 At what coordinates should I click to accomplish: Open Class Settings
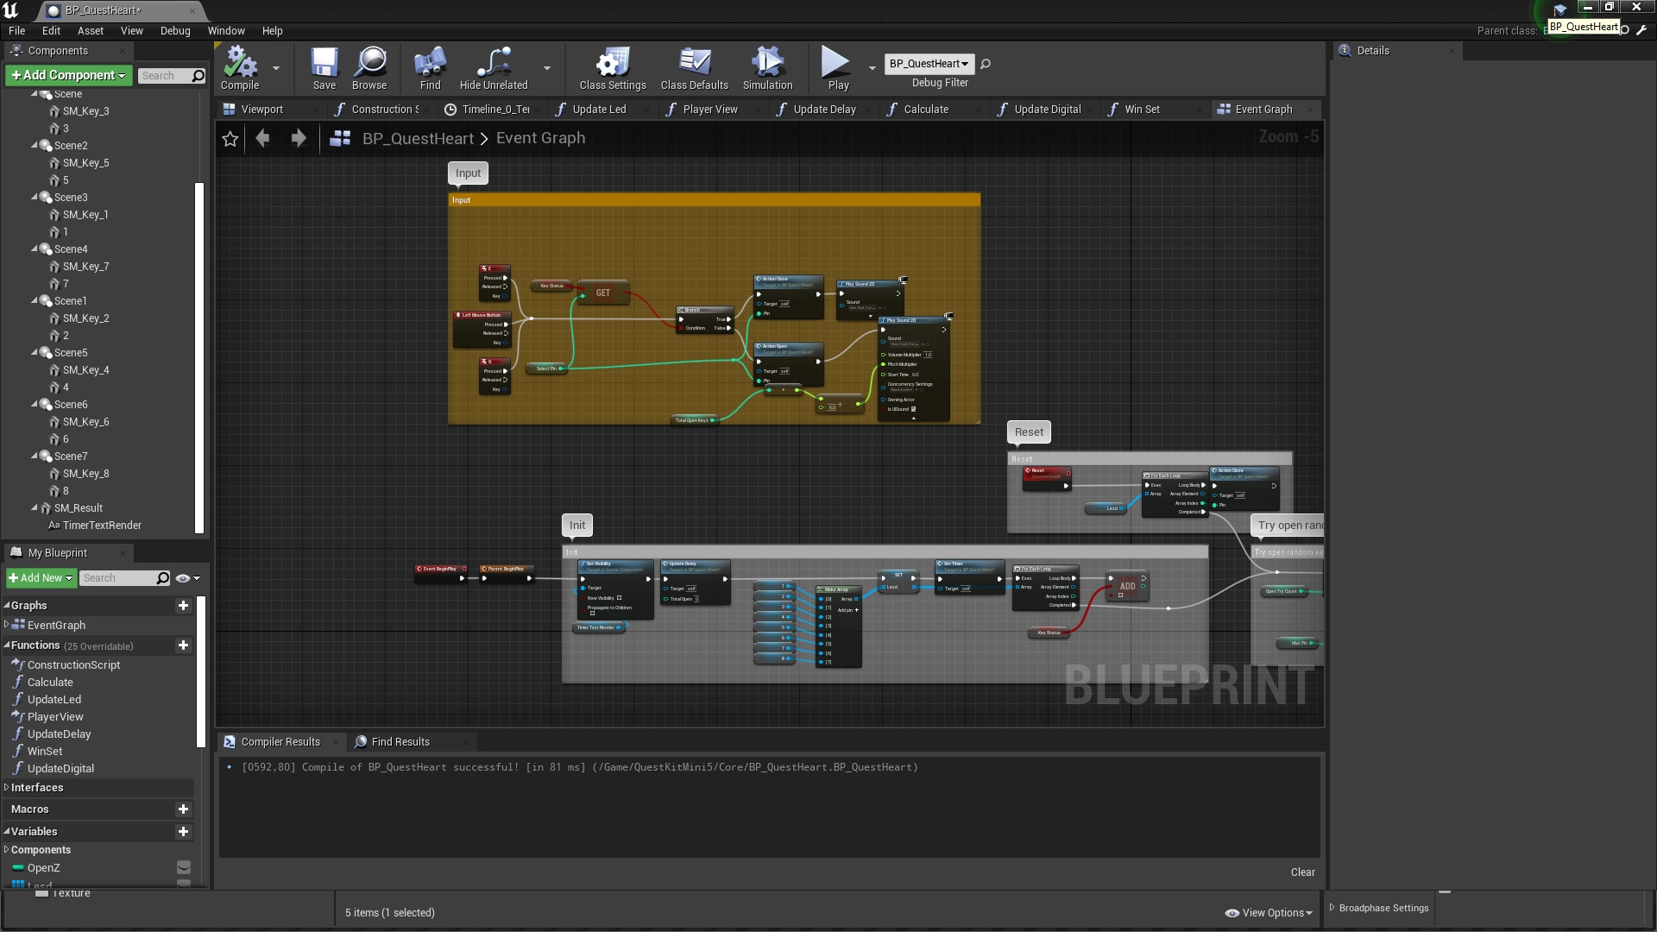(x=613, y=68)
